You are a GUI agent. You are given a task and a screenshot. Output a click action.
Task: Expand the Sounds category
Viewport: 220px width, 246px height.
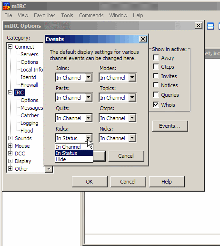pos(10,138)
